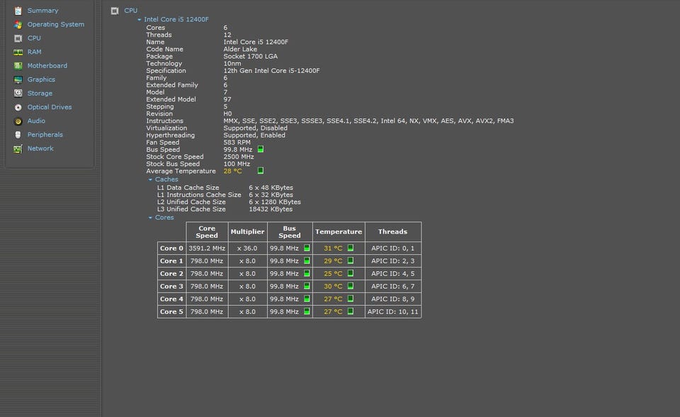Switch to the Storage section

pos(40,93)
